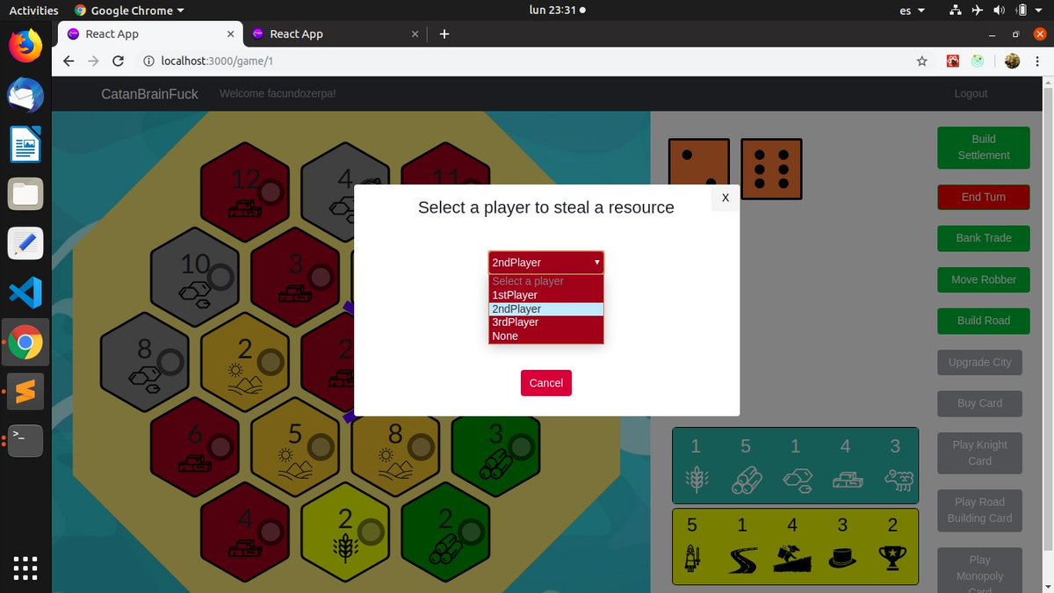Click the Play Knight Card button
This screenshot has height=593, width=1054.
pyautogui.click(x=980, y=452)
